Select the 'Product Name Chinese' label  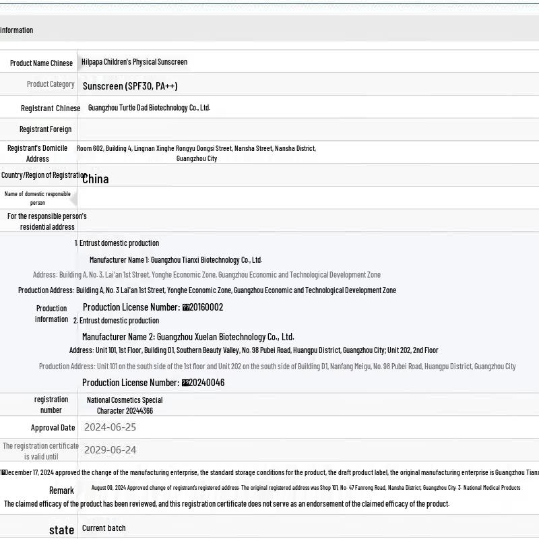point(41,63)
